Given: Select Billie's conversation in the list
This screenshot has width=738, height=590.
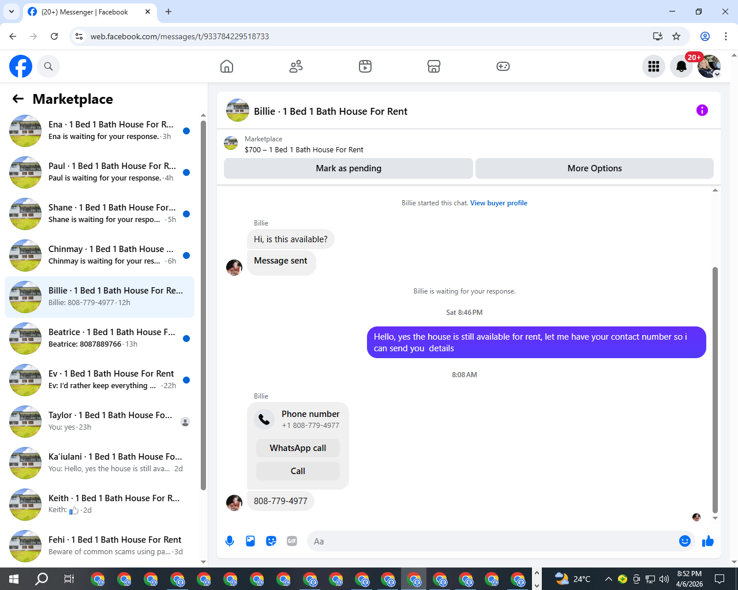Looking at the screenshot, I should [99, 297].
